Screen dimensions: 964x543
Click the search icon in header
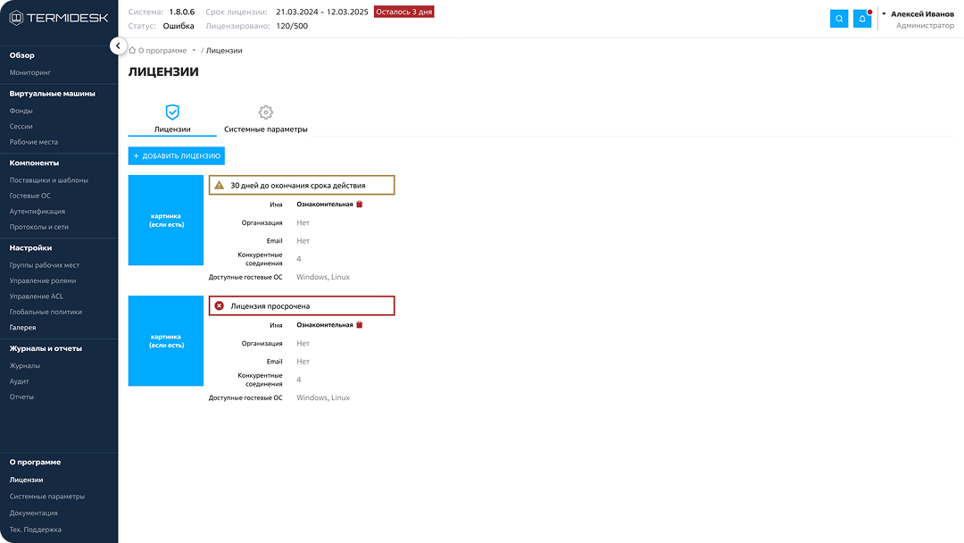[x=839, y=19]
